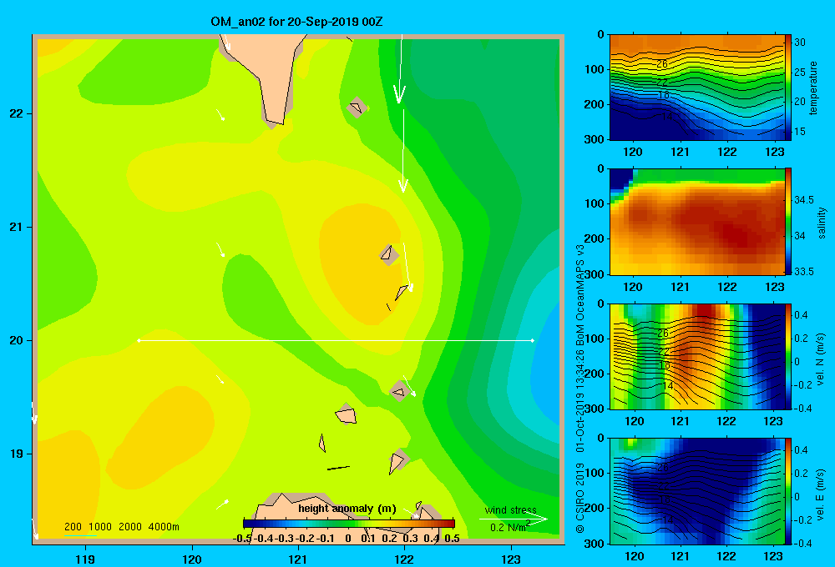Click the 'salinity' axis label
This screenshot has height=567, width=835.
click(x=822, y=223)
